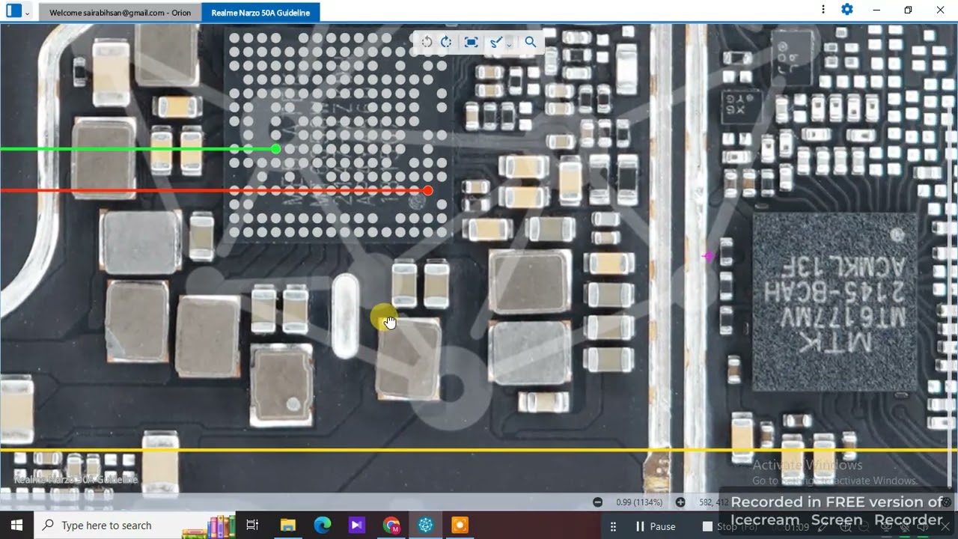Click the magenta marker near MT6177MV chip
The height and width of the screenshot is (539, 958).
(x=708, y=256)
